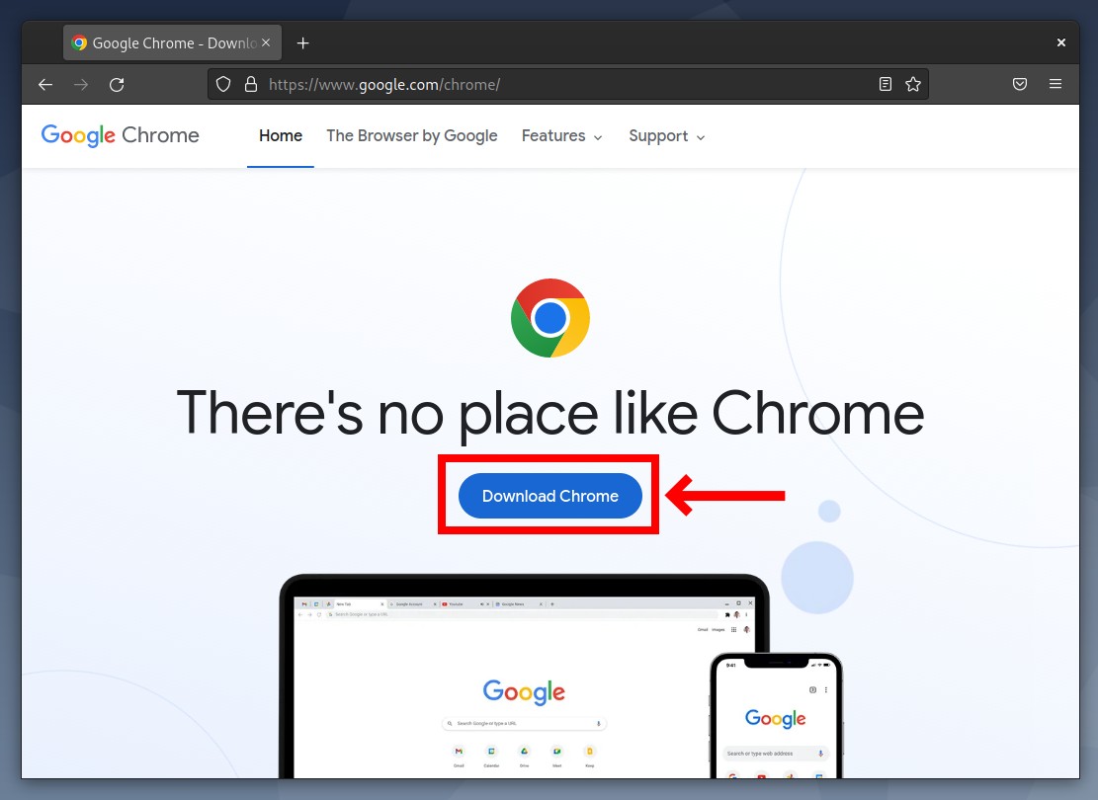The height and width of the screenshot is (800, 1098).
Task: Click the headline There's no place like Chrome
Action: click(x=550, y=414)
